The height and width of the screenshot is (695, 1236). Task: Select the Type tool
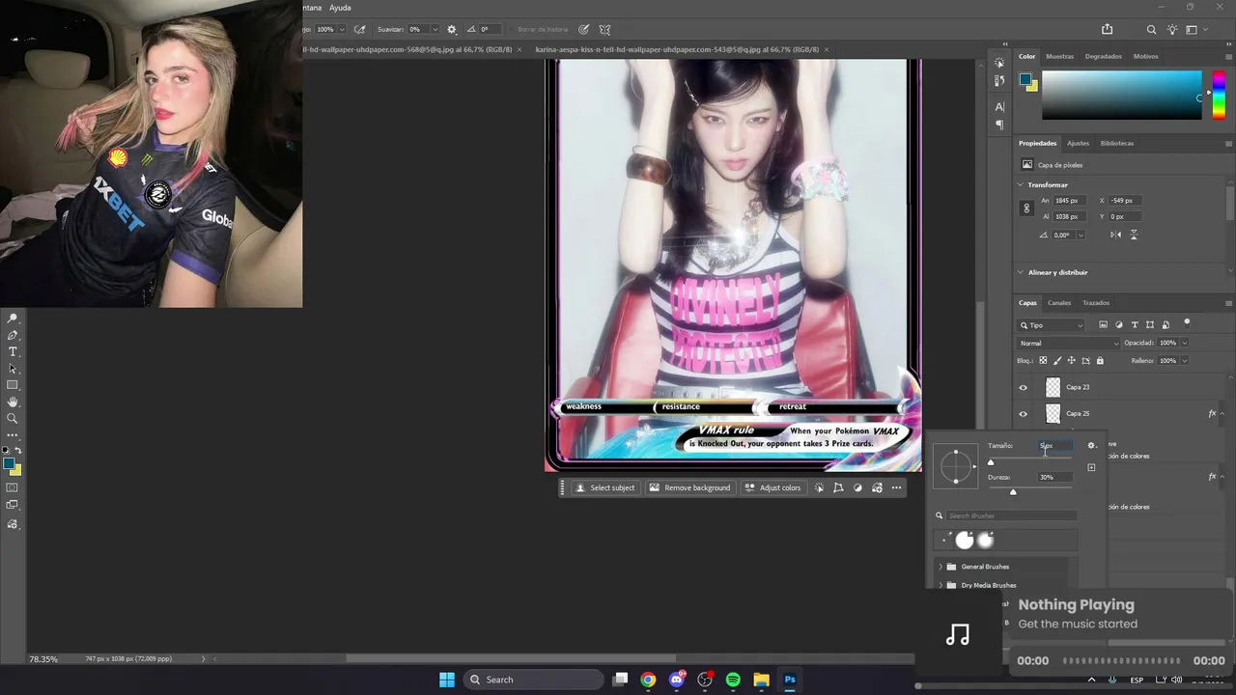13,351
